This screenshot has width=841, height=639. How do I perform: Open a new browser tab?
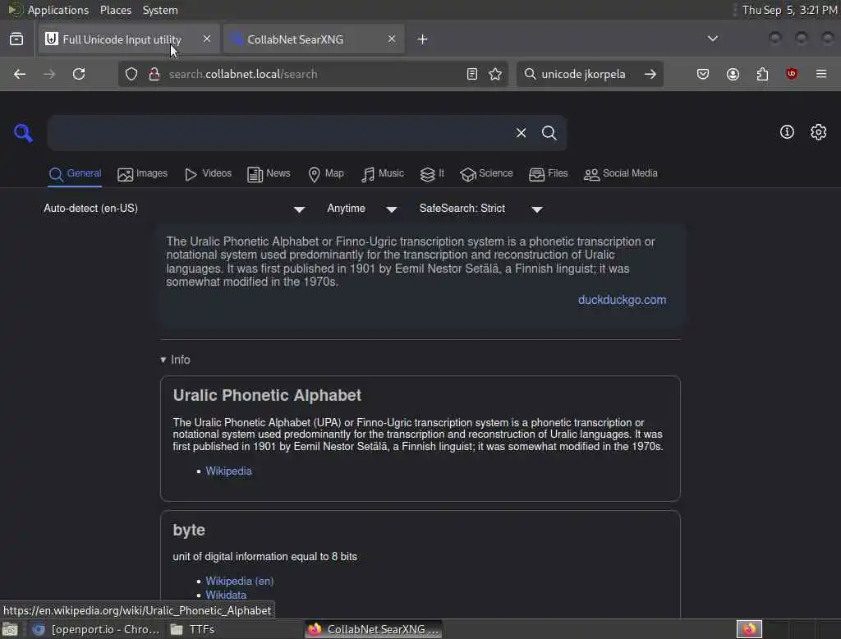(x=423, y=39)
